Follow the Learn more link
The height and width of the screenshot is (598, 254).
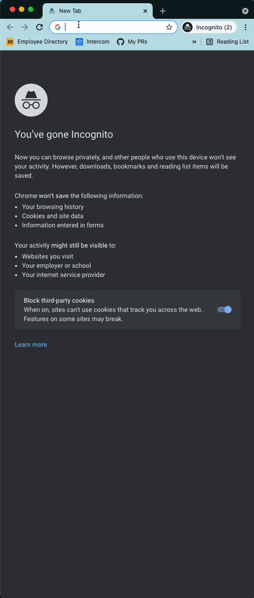[x=31, y=345]
